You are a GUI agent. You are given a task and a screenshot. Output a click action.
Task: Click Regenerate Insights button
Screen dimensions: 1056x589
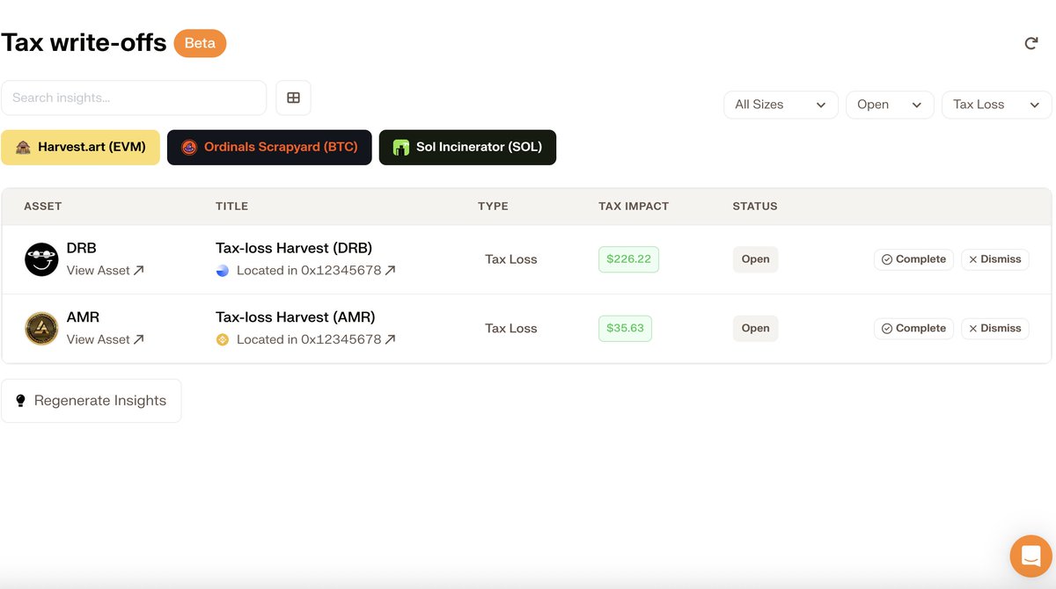(x=92, y=401)
